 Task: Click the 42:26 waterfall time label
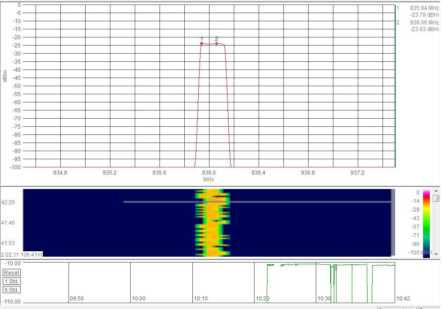pyautogui.click(x=8, y=203)
